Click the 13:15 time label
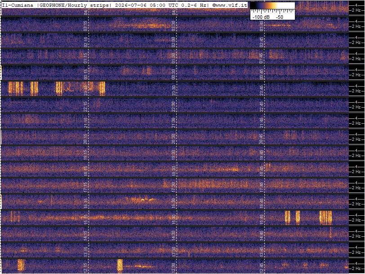The height and width of the screenshot is (274, 365). (x=85, y=252)
